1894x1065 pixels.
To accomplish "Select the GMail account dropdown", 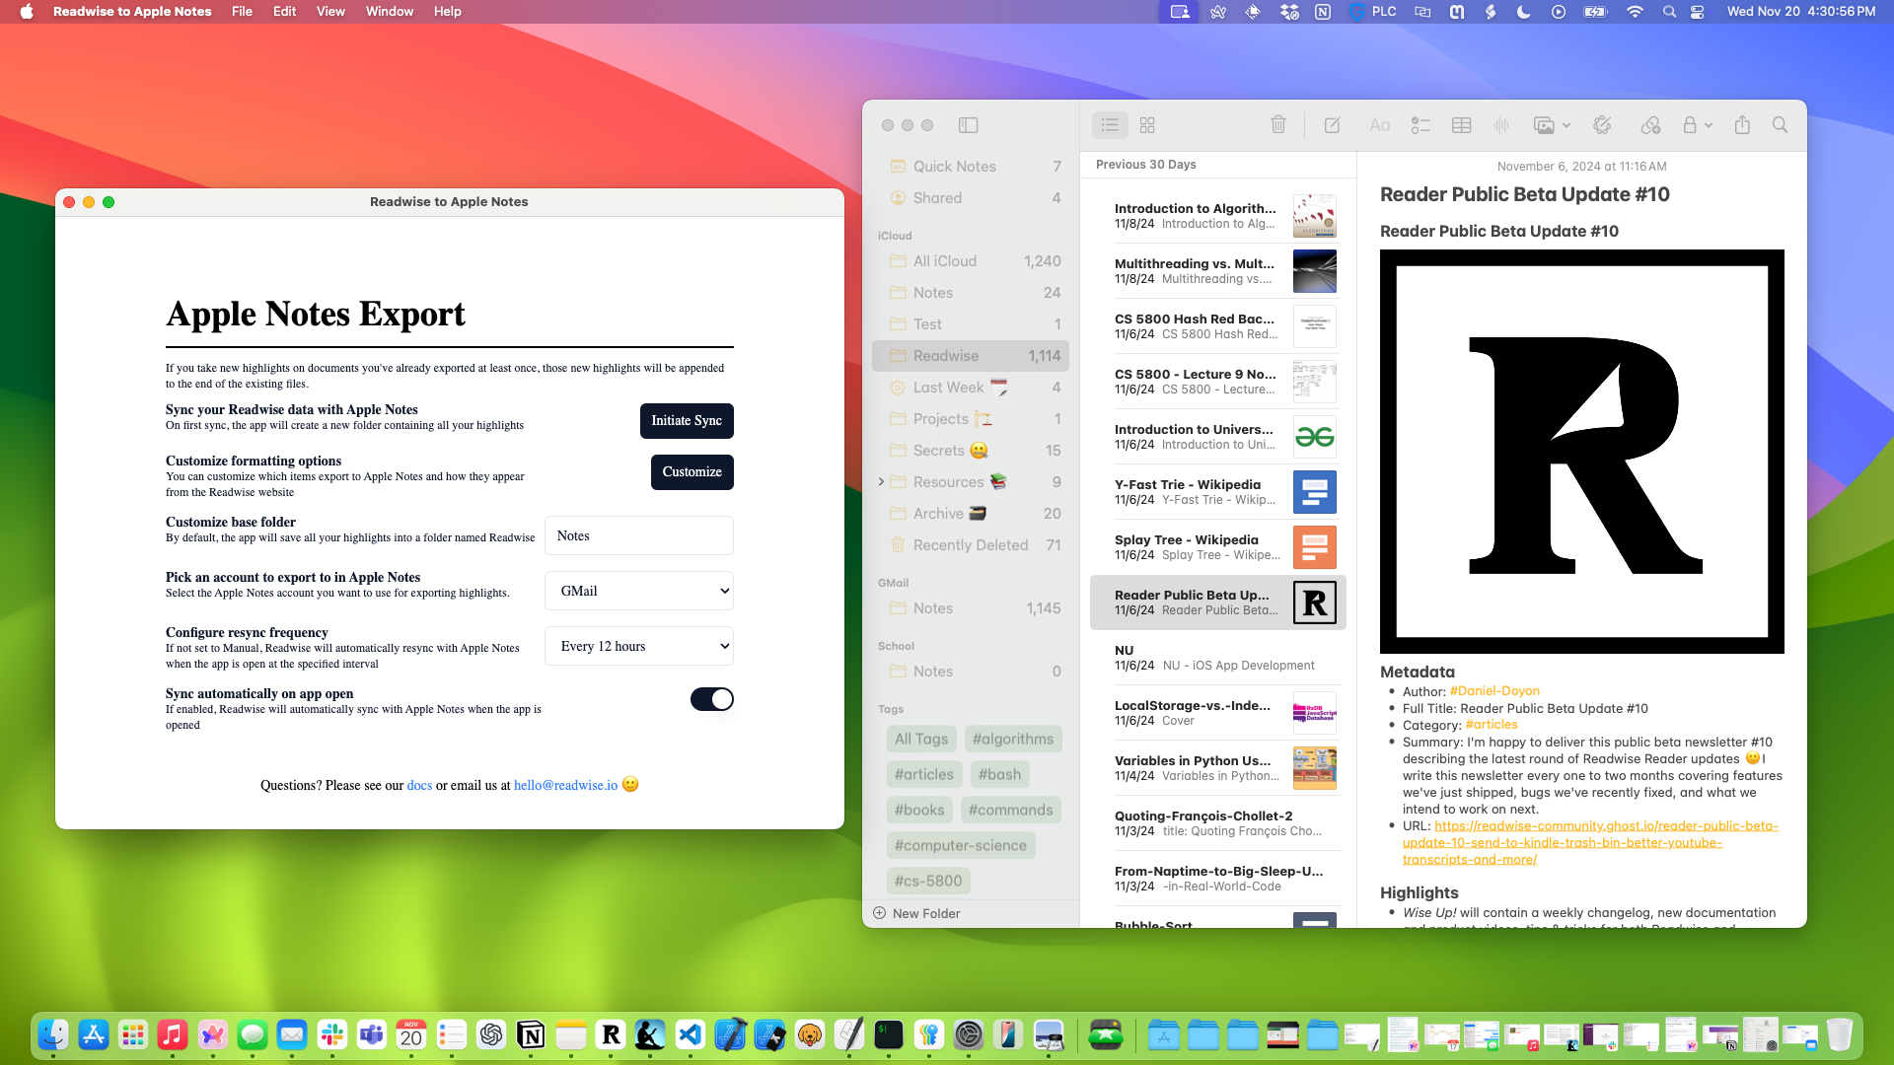I will 640,591.
